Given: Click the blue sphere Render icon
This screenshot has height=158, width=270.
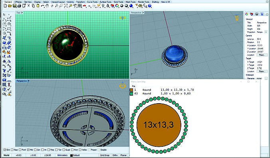Looking at the screenshot, I should click(131, 6).
